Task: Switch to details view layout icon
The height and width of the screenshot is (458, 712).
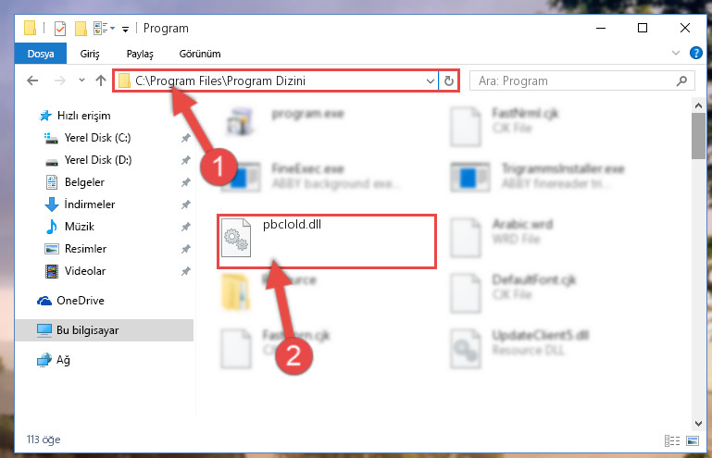Action: [x=672, y=440]
